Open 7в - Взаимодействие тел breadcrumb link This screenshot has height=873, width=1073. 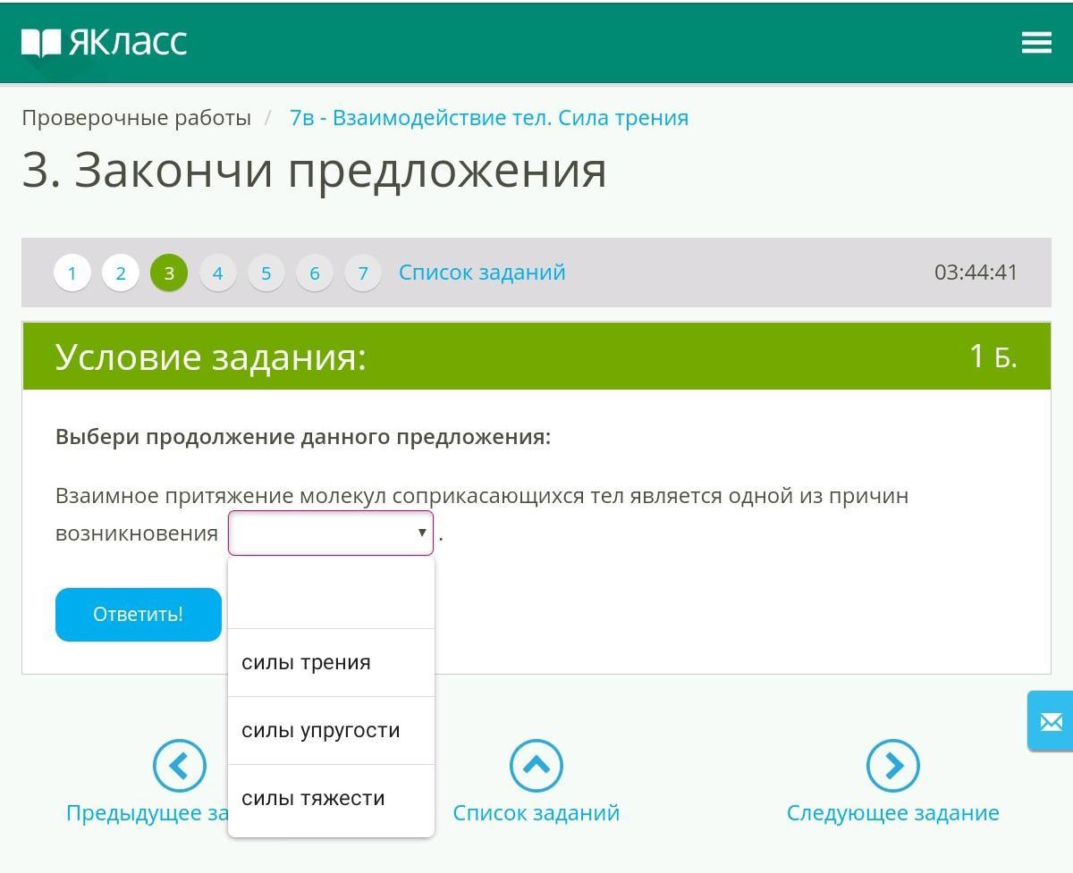pos(489,118)
